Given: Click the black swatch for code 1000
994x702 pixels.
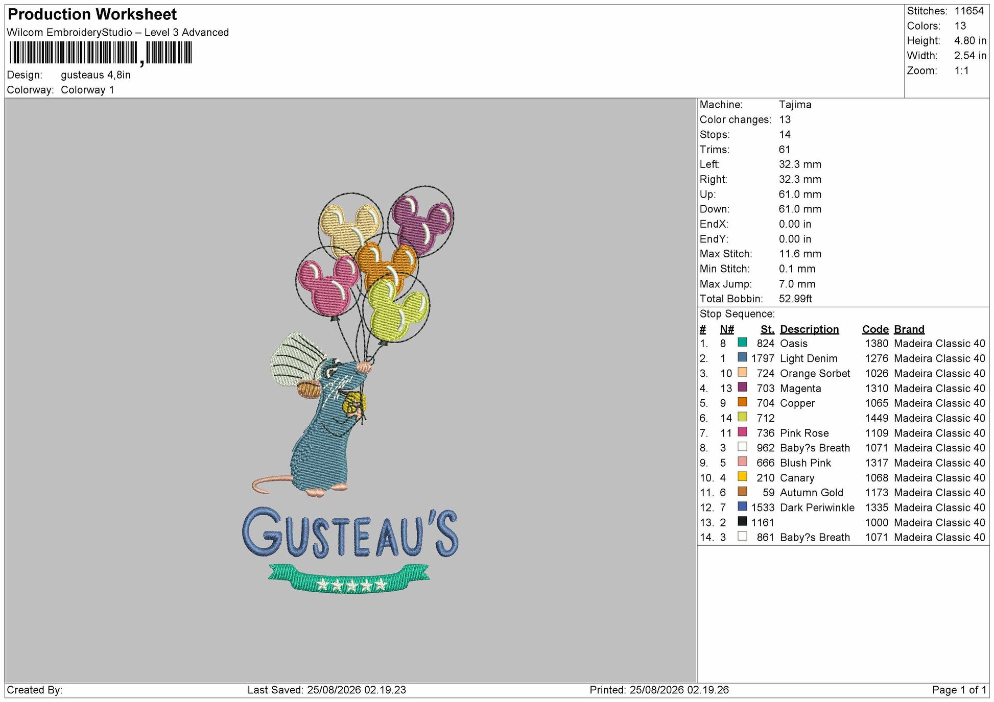Looking at the screenshot, I should click(x=742, y=521).
